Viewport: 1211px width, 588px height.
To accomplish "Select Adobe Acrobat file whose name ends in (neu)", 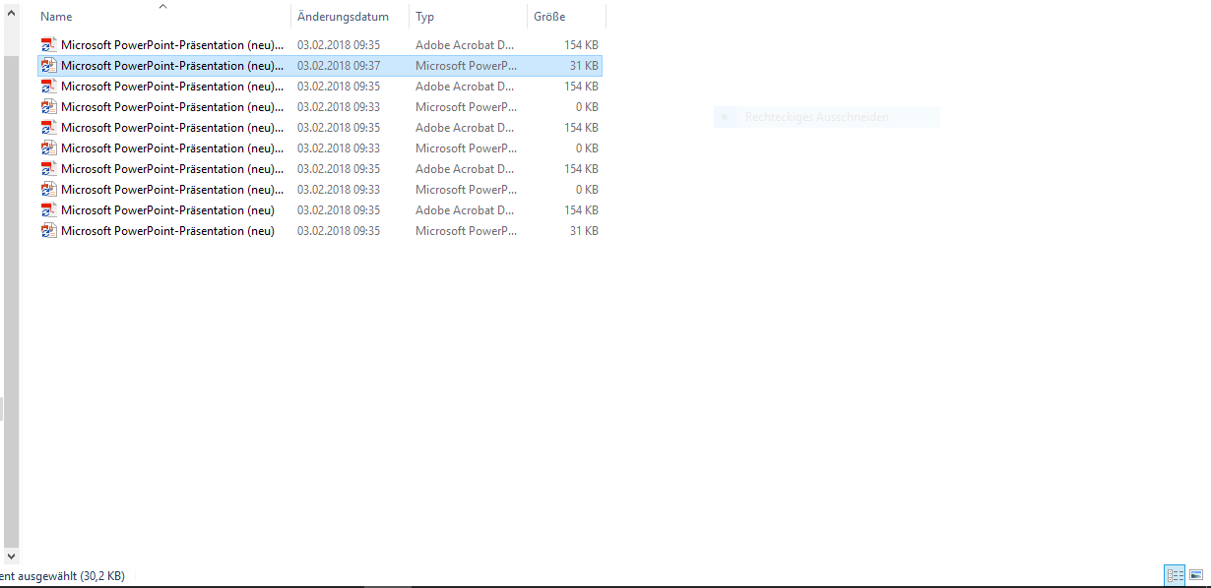I will pyautogui.click(x=167, y=210).
